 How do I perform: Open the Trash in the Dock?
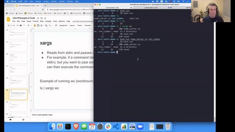pos(168,126)
